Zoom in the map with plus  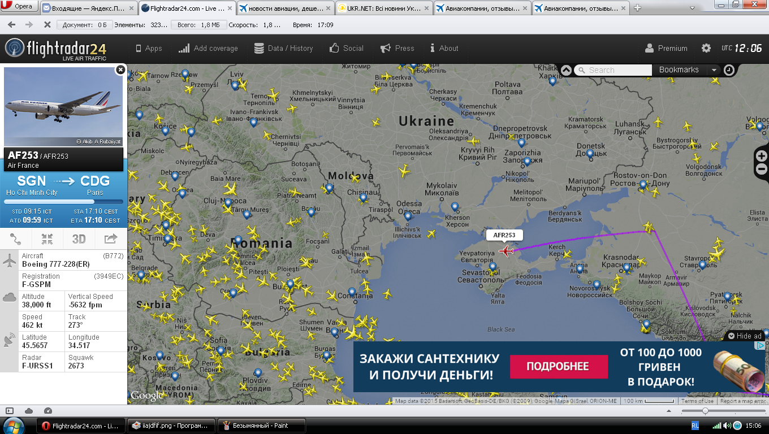761,156
